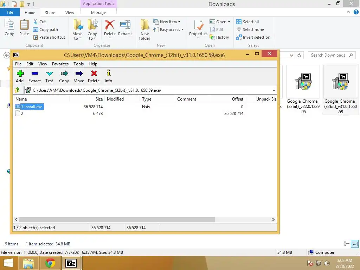Open the View menu in 7-Zip
Screen dimensions: 360x270
tap(43, 64)
